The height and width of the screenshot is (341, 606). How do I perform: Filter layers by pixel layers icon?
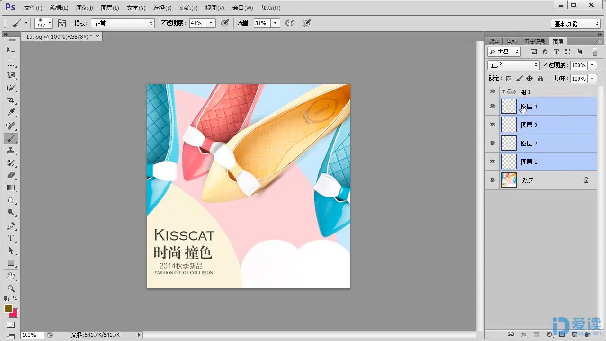[x=534, y=52]
